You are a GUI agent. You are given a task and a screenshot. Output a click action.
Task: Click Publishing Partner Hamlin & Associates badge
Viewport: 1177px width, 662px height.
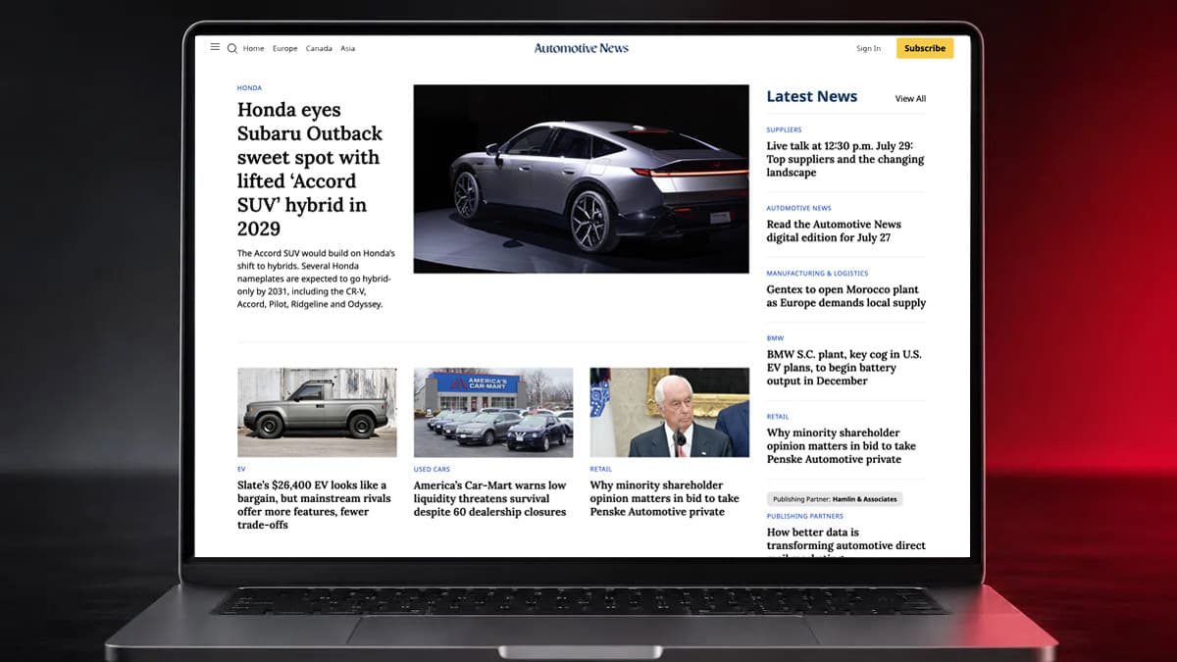(x=835, y=499)
